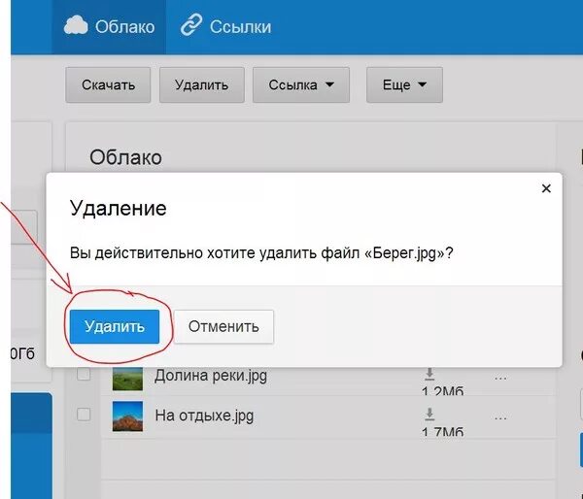
Task: Click the file name Долина реки.jpg
Action: pos(211,376)
